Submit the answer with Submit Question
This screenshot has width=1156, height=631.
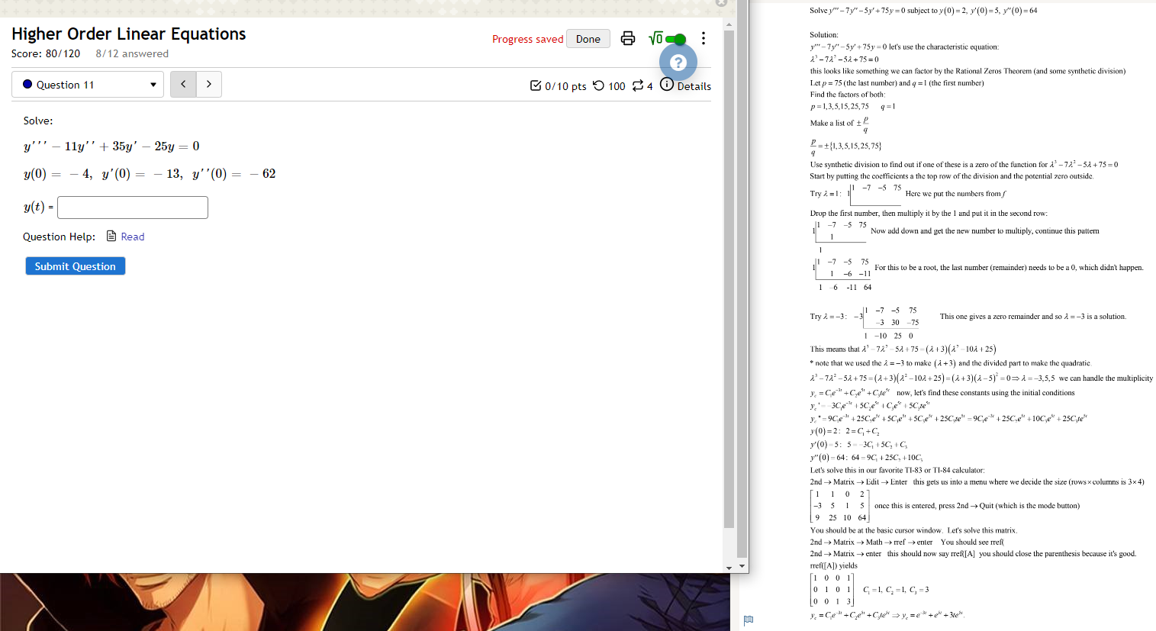click(x=76, y=266)
